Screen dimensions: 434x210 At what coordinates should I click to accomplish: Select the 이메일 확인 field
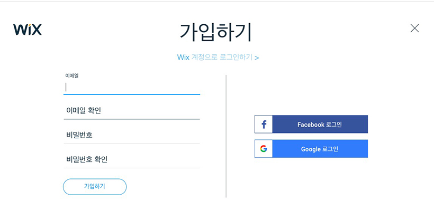pos(132,111)
